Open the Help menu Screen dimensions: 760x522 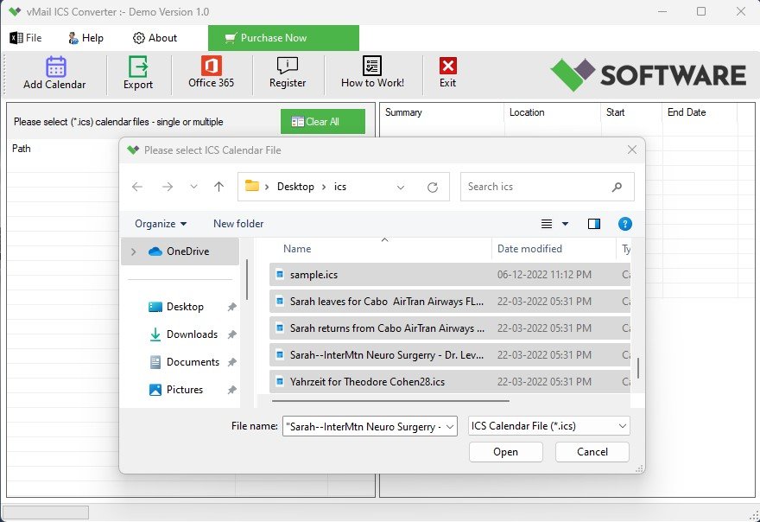click(85, 38)
